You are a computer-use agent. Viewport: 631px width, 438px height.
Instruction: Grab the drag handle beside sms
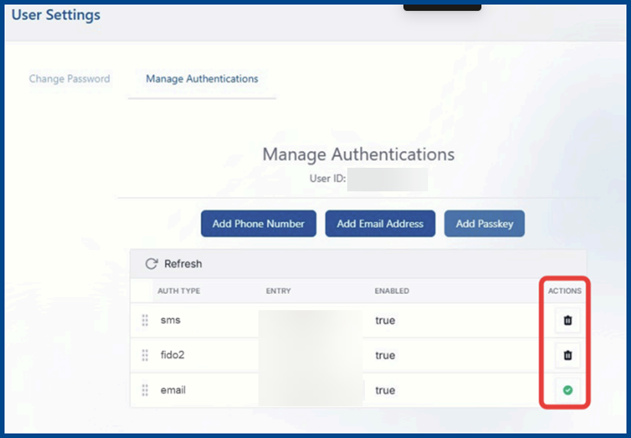145,320
